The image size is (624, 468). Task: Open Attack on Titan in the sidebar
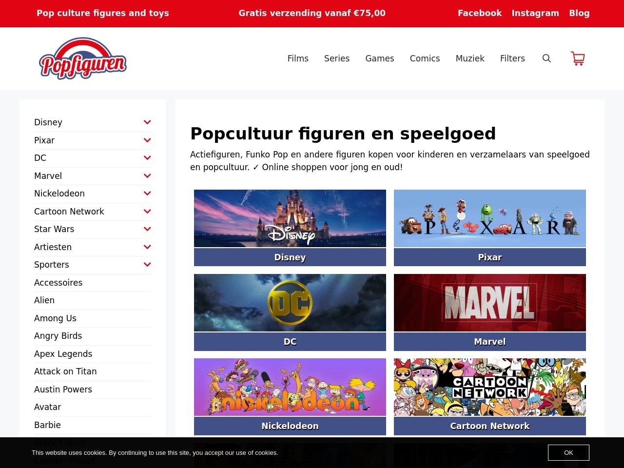65,371
